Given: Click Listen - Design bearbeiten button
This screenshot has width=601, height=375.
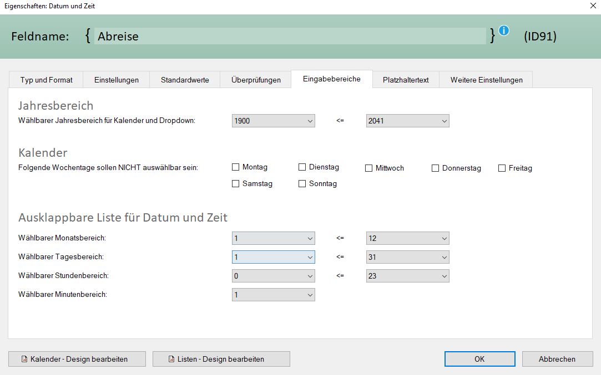Looking at the screenshot, I should point(221,359).
